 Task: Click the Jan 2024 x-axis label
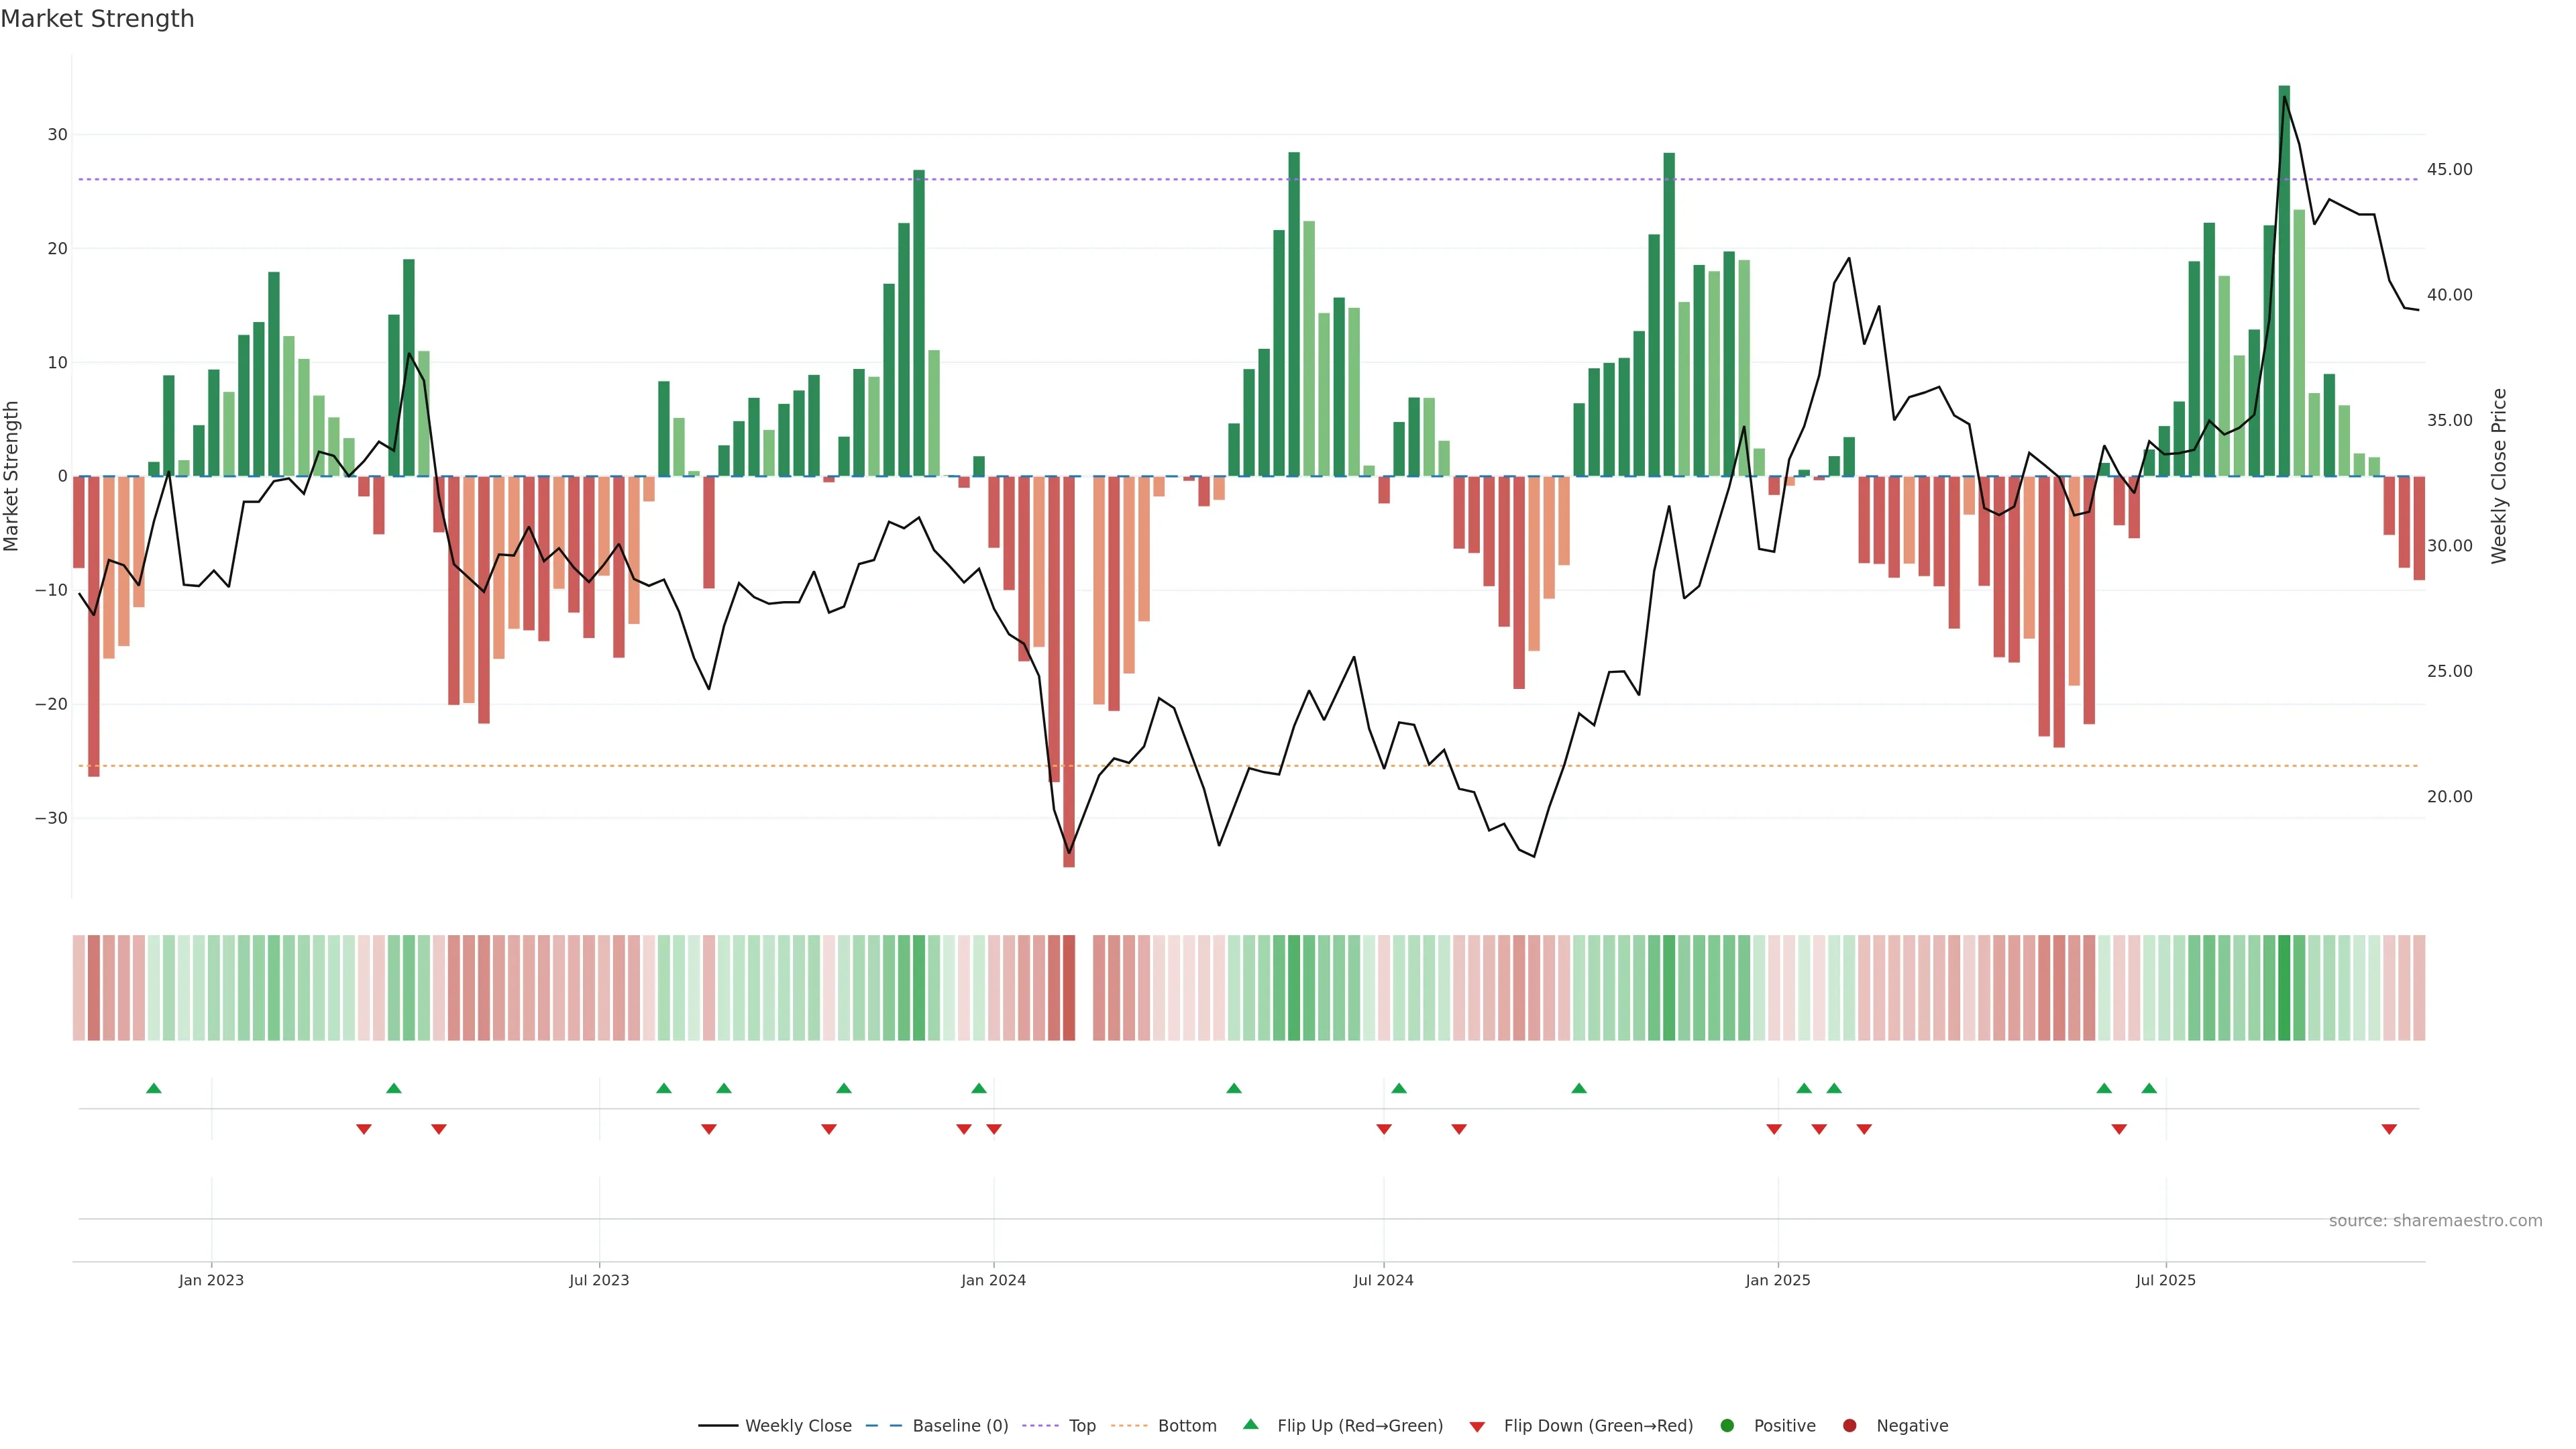click(x=993, y=1280)
